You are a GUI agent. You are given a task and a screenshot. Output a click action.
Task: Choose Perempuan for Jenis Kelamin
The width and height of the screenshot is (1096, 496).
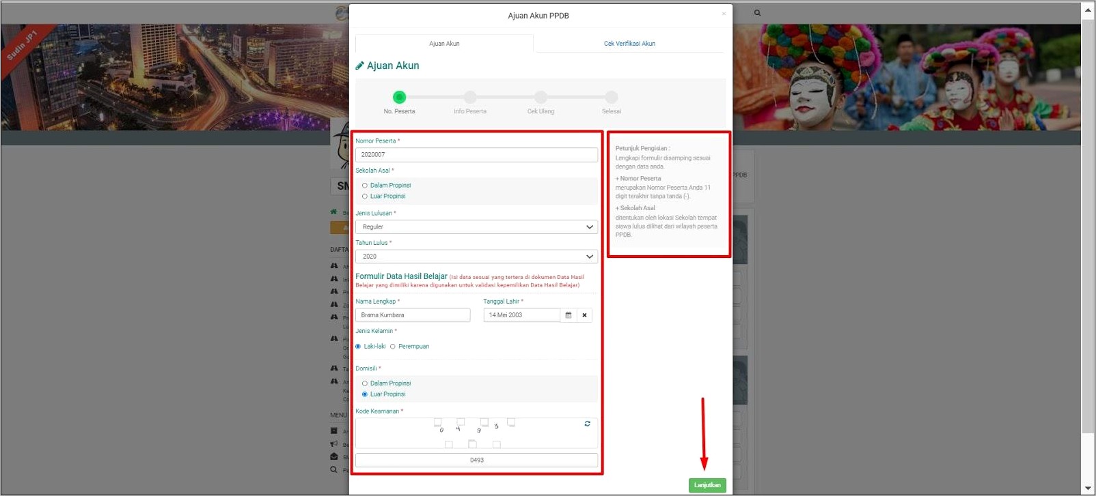click(393, 347)
